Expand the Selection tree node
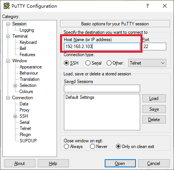 [15, 85]
